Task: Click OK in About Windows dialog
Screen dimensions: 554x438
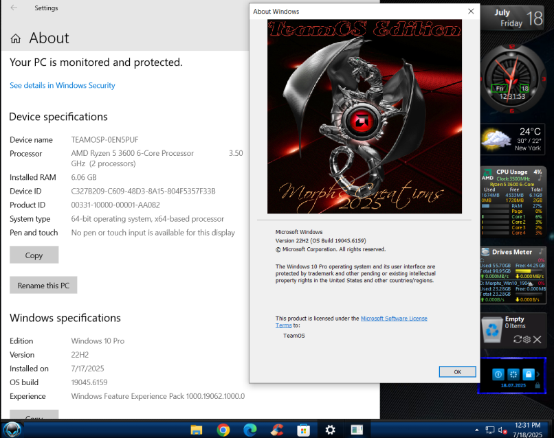Action: click(x=458, y=371)
